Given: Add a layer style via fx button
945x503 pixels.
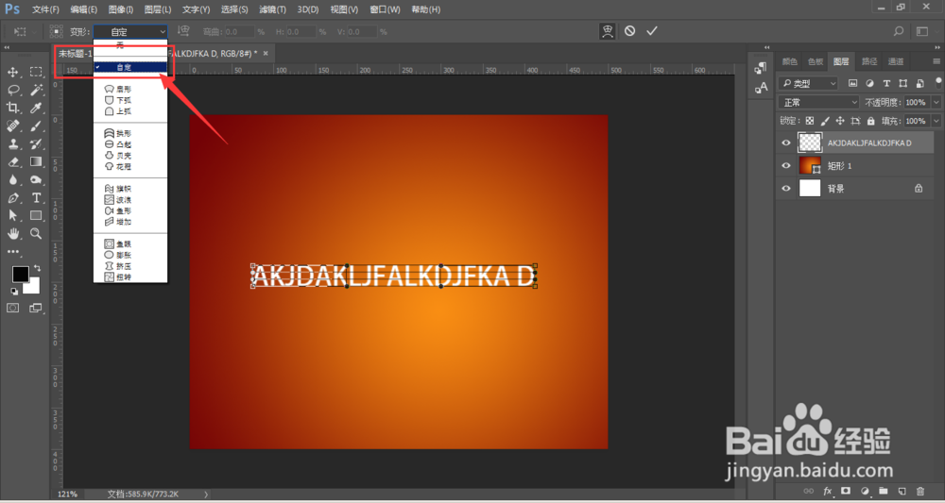Looking at the screenshot, I should 828,491.
